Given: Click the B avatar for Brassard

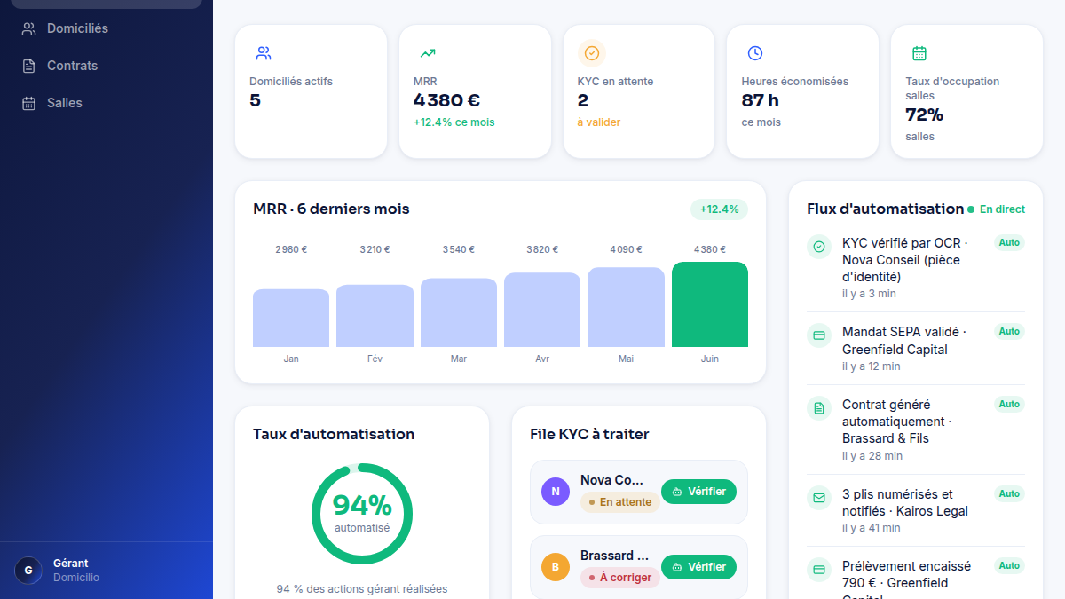Looking at the screenshot, I should (556, 567).
